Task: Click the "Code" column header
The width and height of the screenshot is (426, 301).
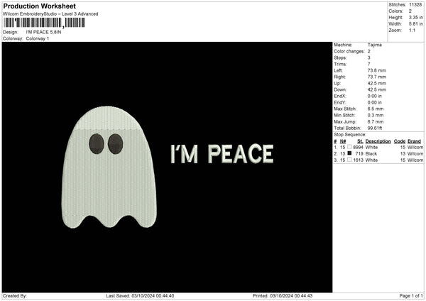Action: (400, 141)
